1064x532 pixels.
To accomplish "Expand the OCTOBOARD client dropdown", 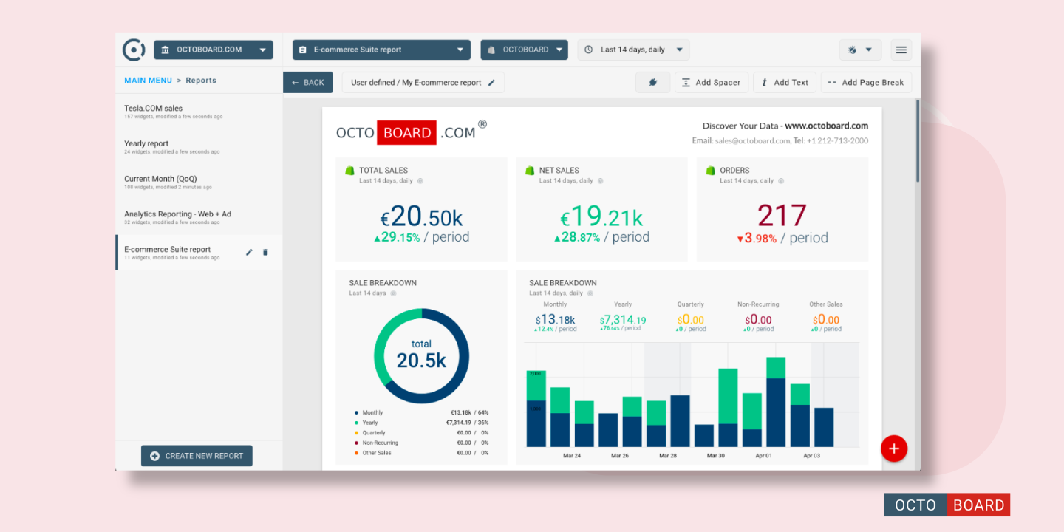I will click(524, 50).
